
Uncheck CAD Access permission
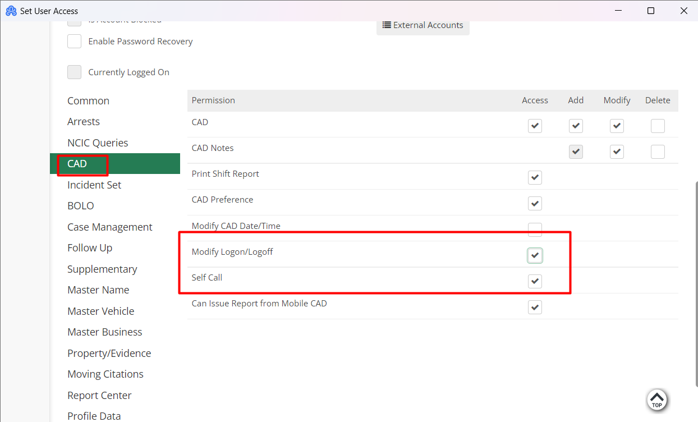tap(535, 126)
